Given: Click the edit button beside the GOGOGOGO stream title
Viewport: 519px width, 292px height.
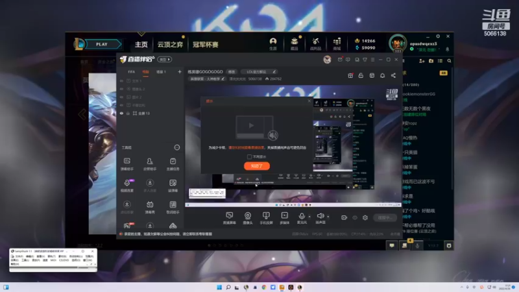Looking at the screenshot, I should pos(232,72).
